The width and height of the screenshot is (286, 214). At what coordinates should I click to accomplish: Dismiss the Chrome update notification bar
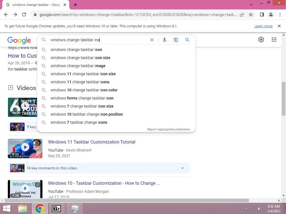(x=279, y=26)
